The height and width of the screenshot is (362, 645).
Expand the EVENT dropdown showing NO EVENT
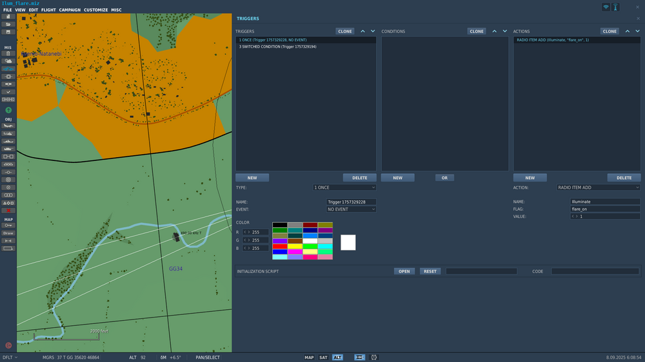pyautogui.click(x=351, y=209)
